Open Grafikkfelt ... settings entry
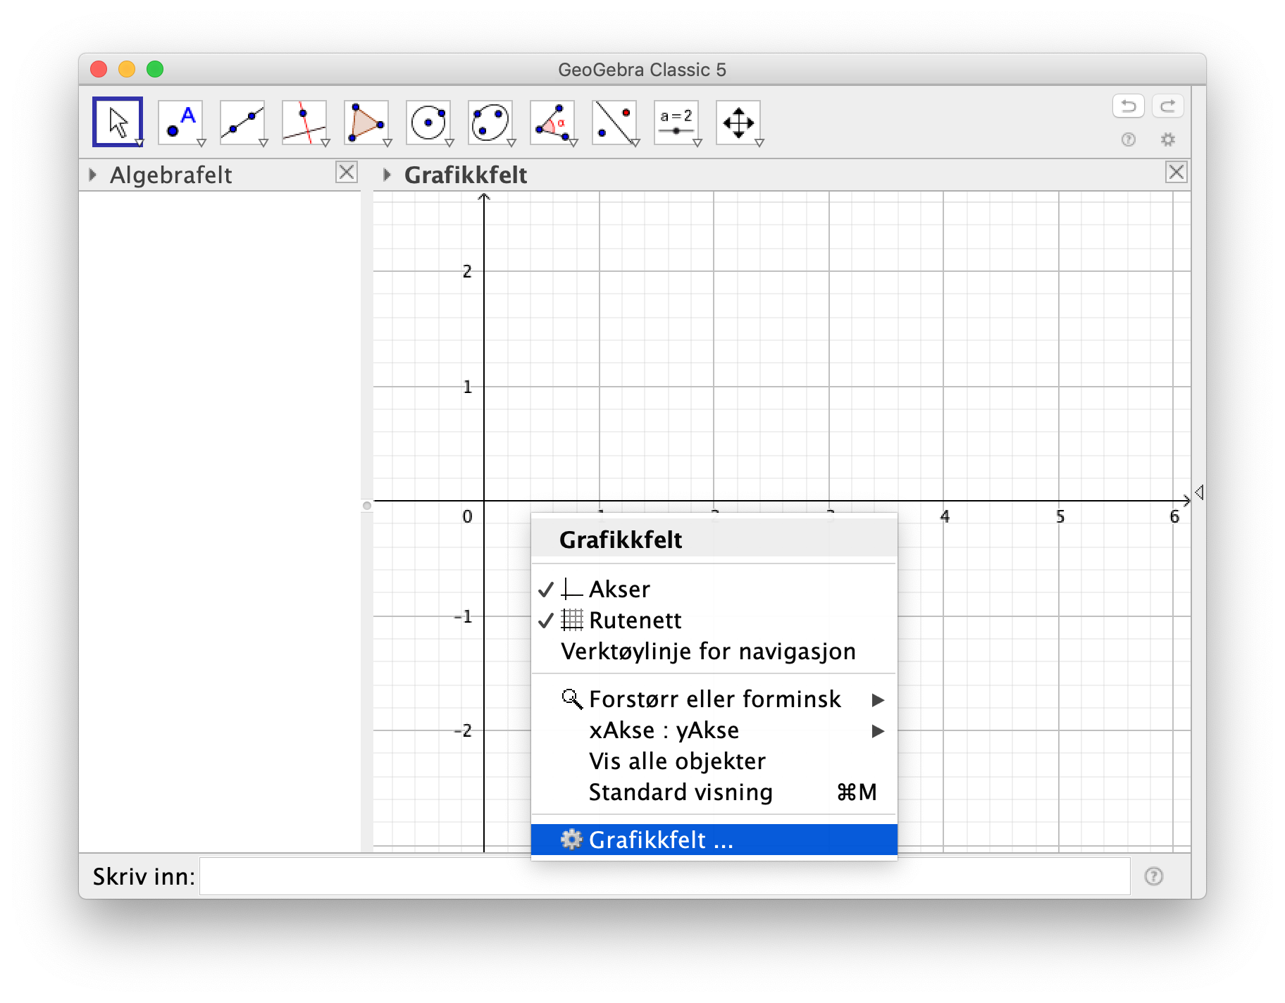The image size is (1285, 1003). (x=714, y=840)
